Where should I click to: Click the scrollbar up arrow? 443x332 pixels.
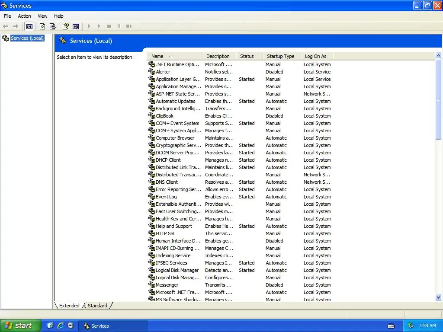[x=439, y=56]
